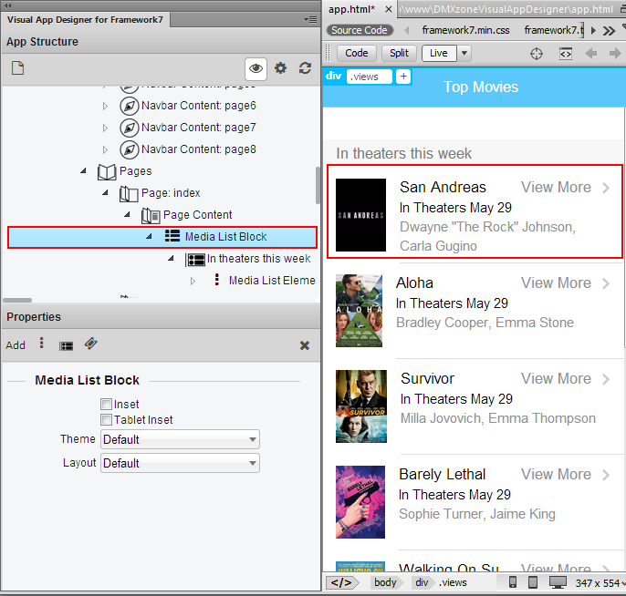626x596 pixels.
Task: Collapse the Media List Block node
Action: [149, 236]
